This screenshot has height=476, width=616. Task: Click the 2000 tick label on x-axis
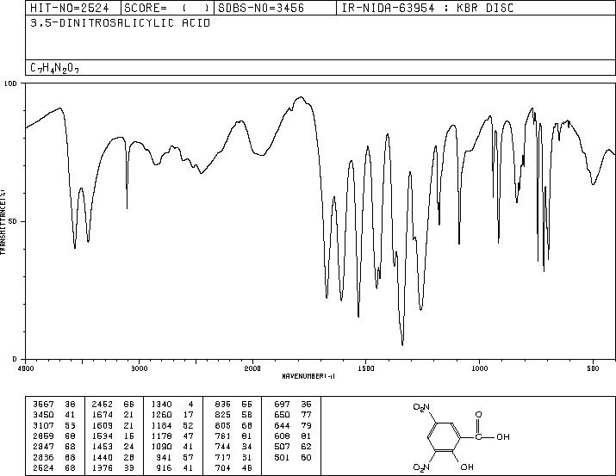coord(252,368)
